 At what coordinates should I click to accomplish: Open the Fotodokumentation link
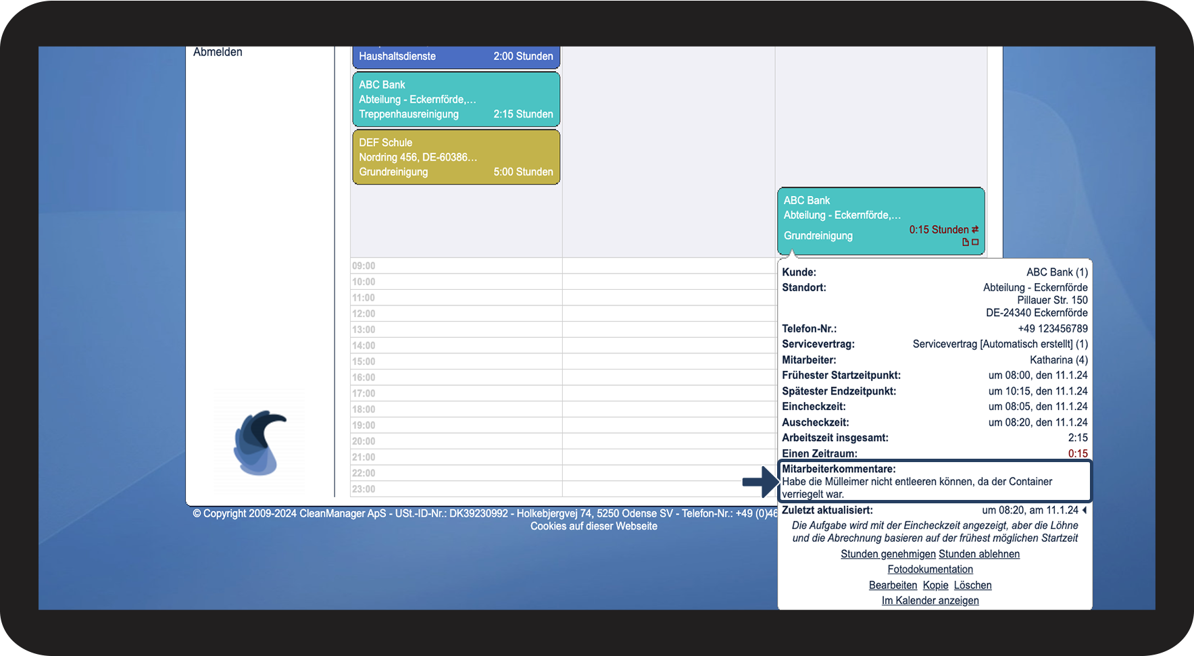point(930,570)
